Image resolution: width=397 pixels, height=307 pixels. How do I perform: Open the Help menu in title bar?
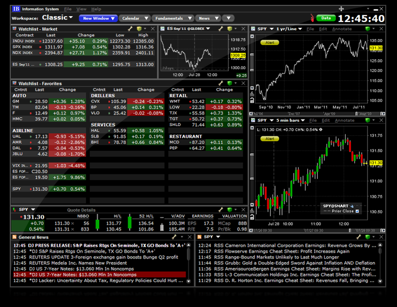tap(96, 9)
